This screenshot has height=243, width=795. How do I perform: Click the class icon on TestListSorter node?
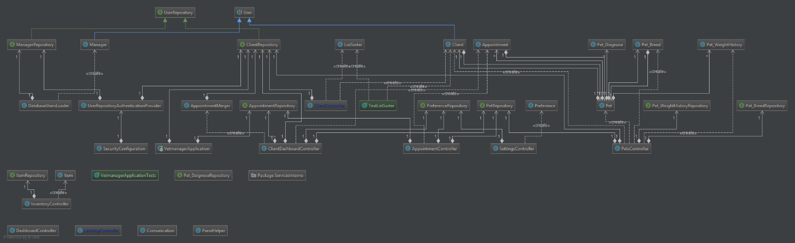(x=364, y=106)
